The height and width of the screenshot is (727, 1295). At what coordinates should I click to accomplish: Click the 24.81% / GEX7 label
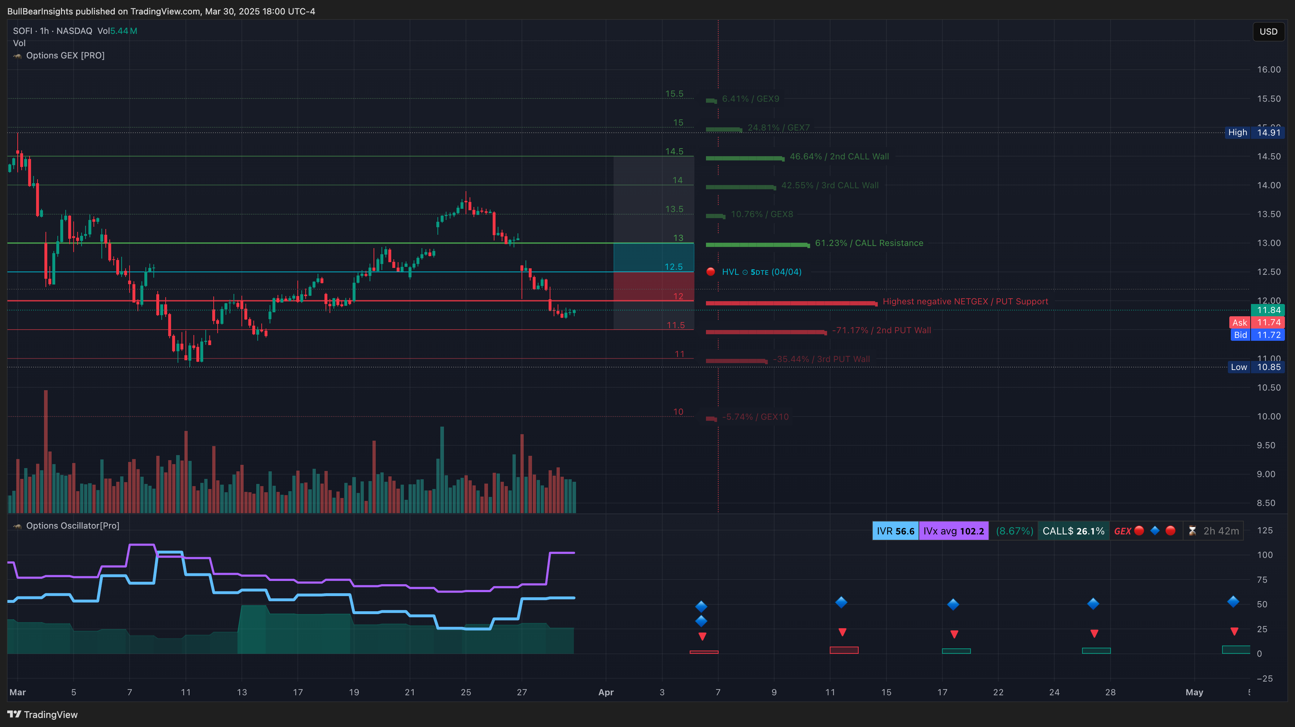(779, 128)
